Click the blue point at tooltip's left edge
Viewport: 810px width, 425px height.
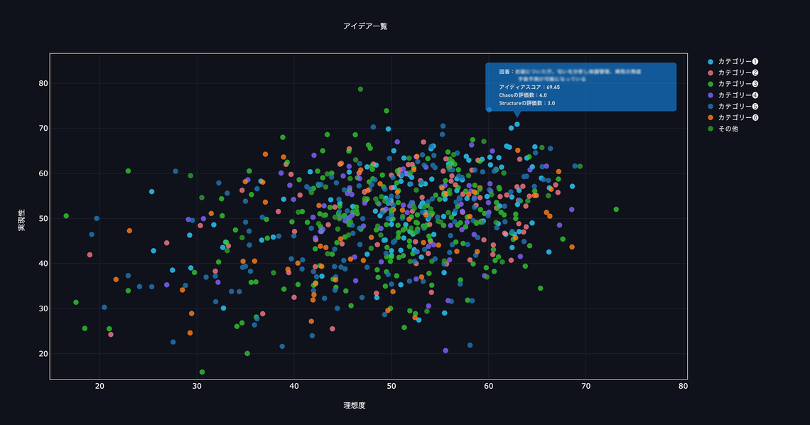pyautogui.click(x=489, y=109)
